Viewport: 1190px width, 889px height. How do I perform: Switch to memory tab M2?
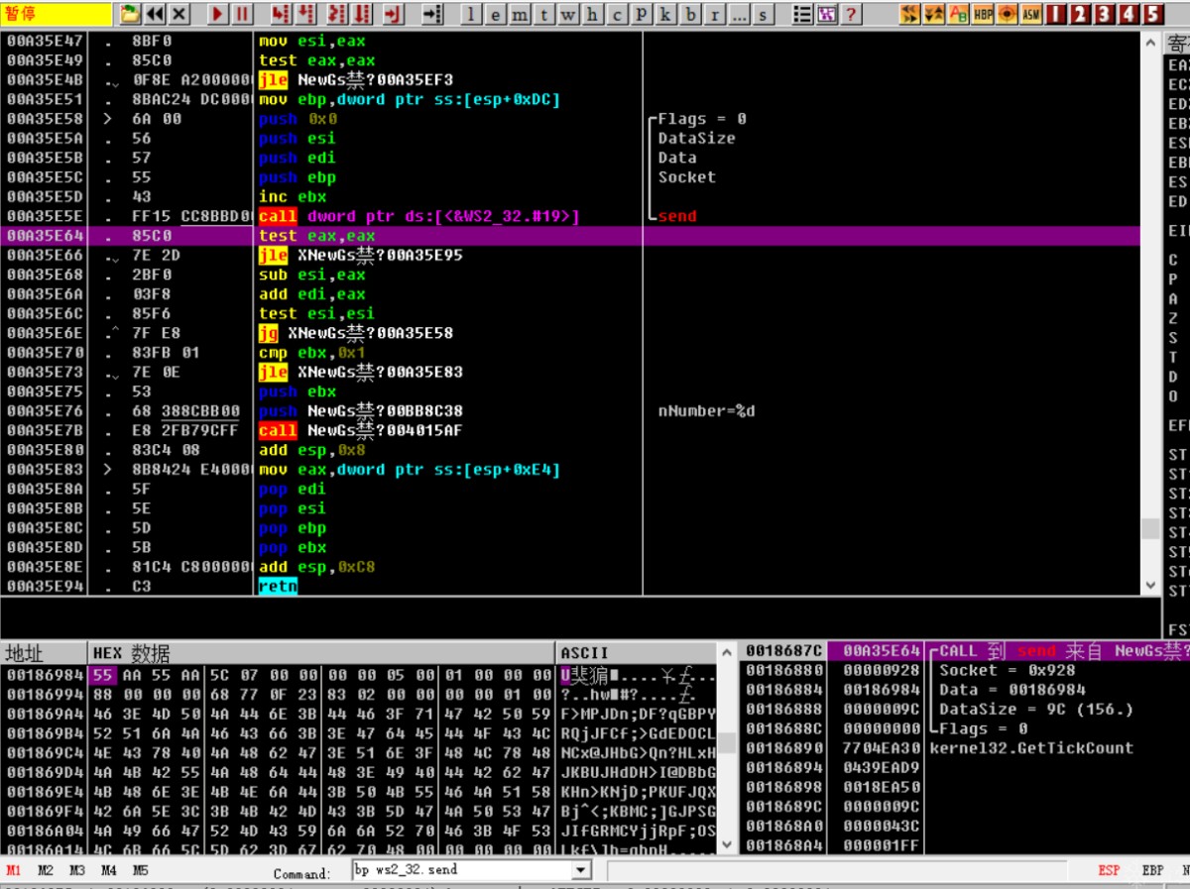(x=46, y=871)
